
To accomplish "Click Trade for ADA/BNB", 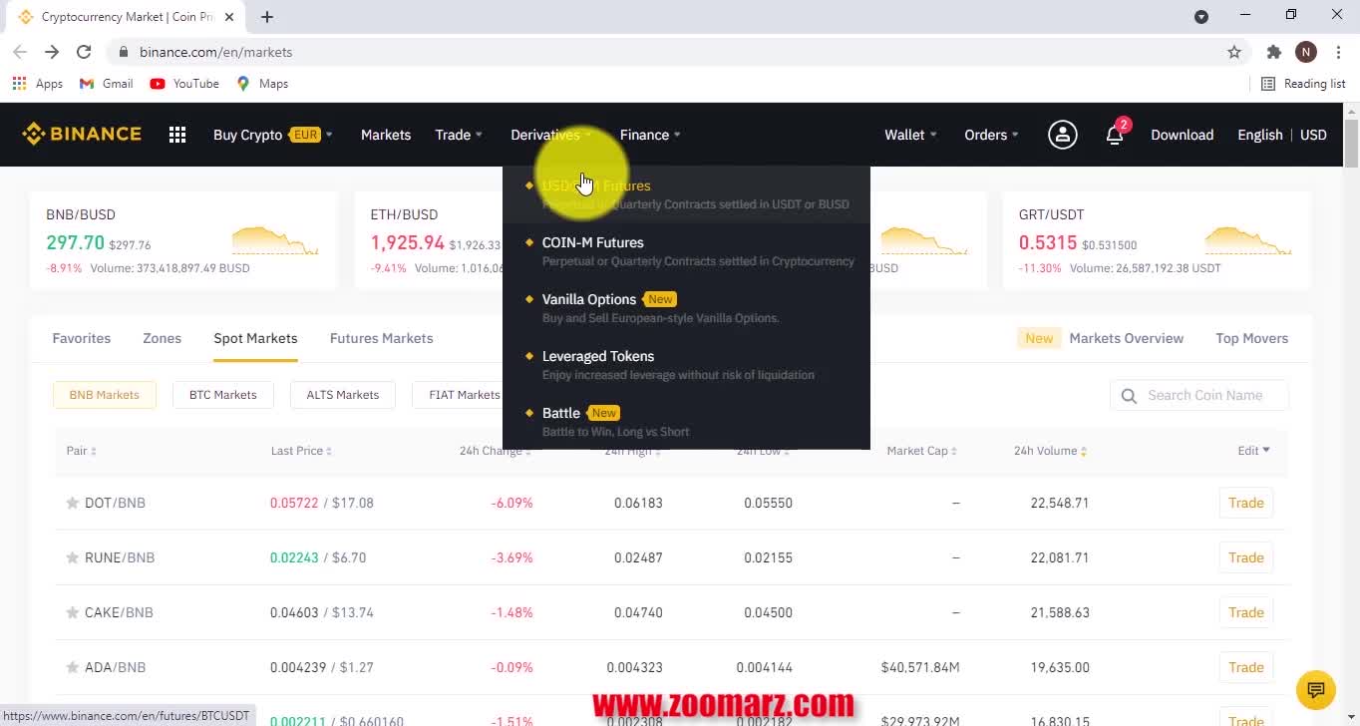I will (x=1246, y=667).
